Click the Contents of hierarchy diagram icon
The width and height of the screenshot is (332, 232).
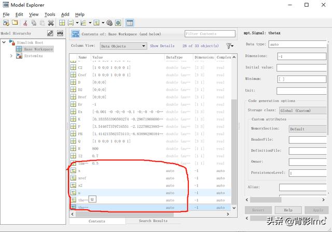coord(76,34)
